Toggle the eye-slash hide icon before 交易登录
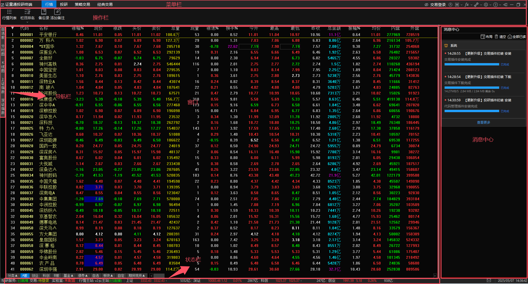The image size is (528, 284). pos(426,5)
